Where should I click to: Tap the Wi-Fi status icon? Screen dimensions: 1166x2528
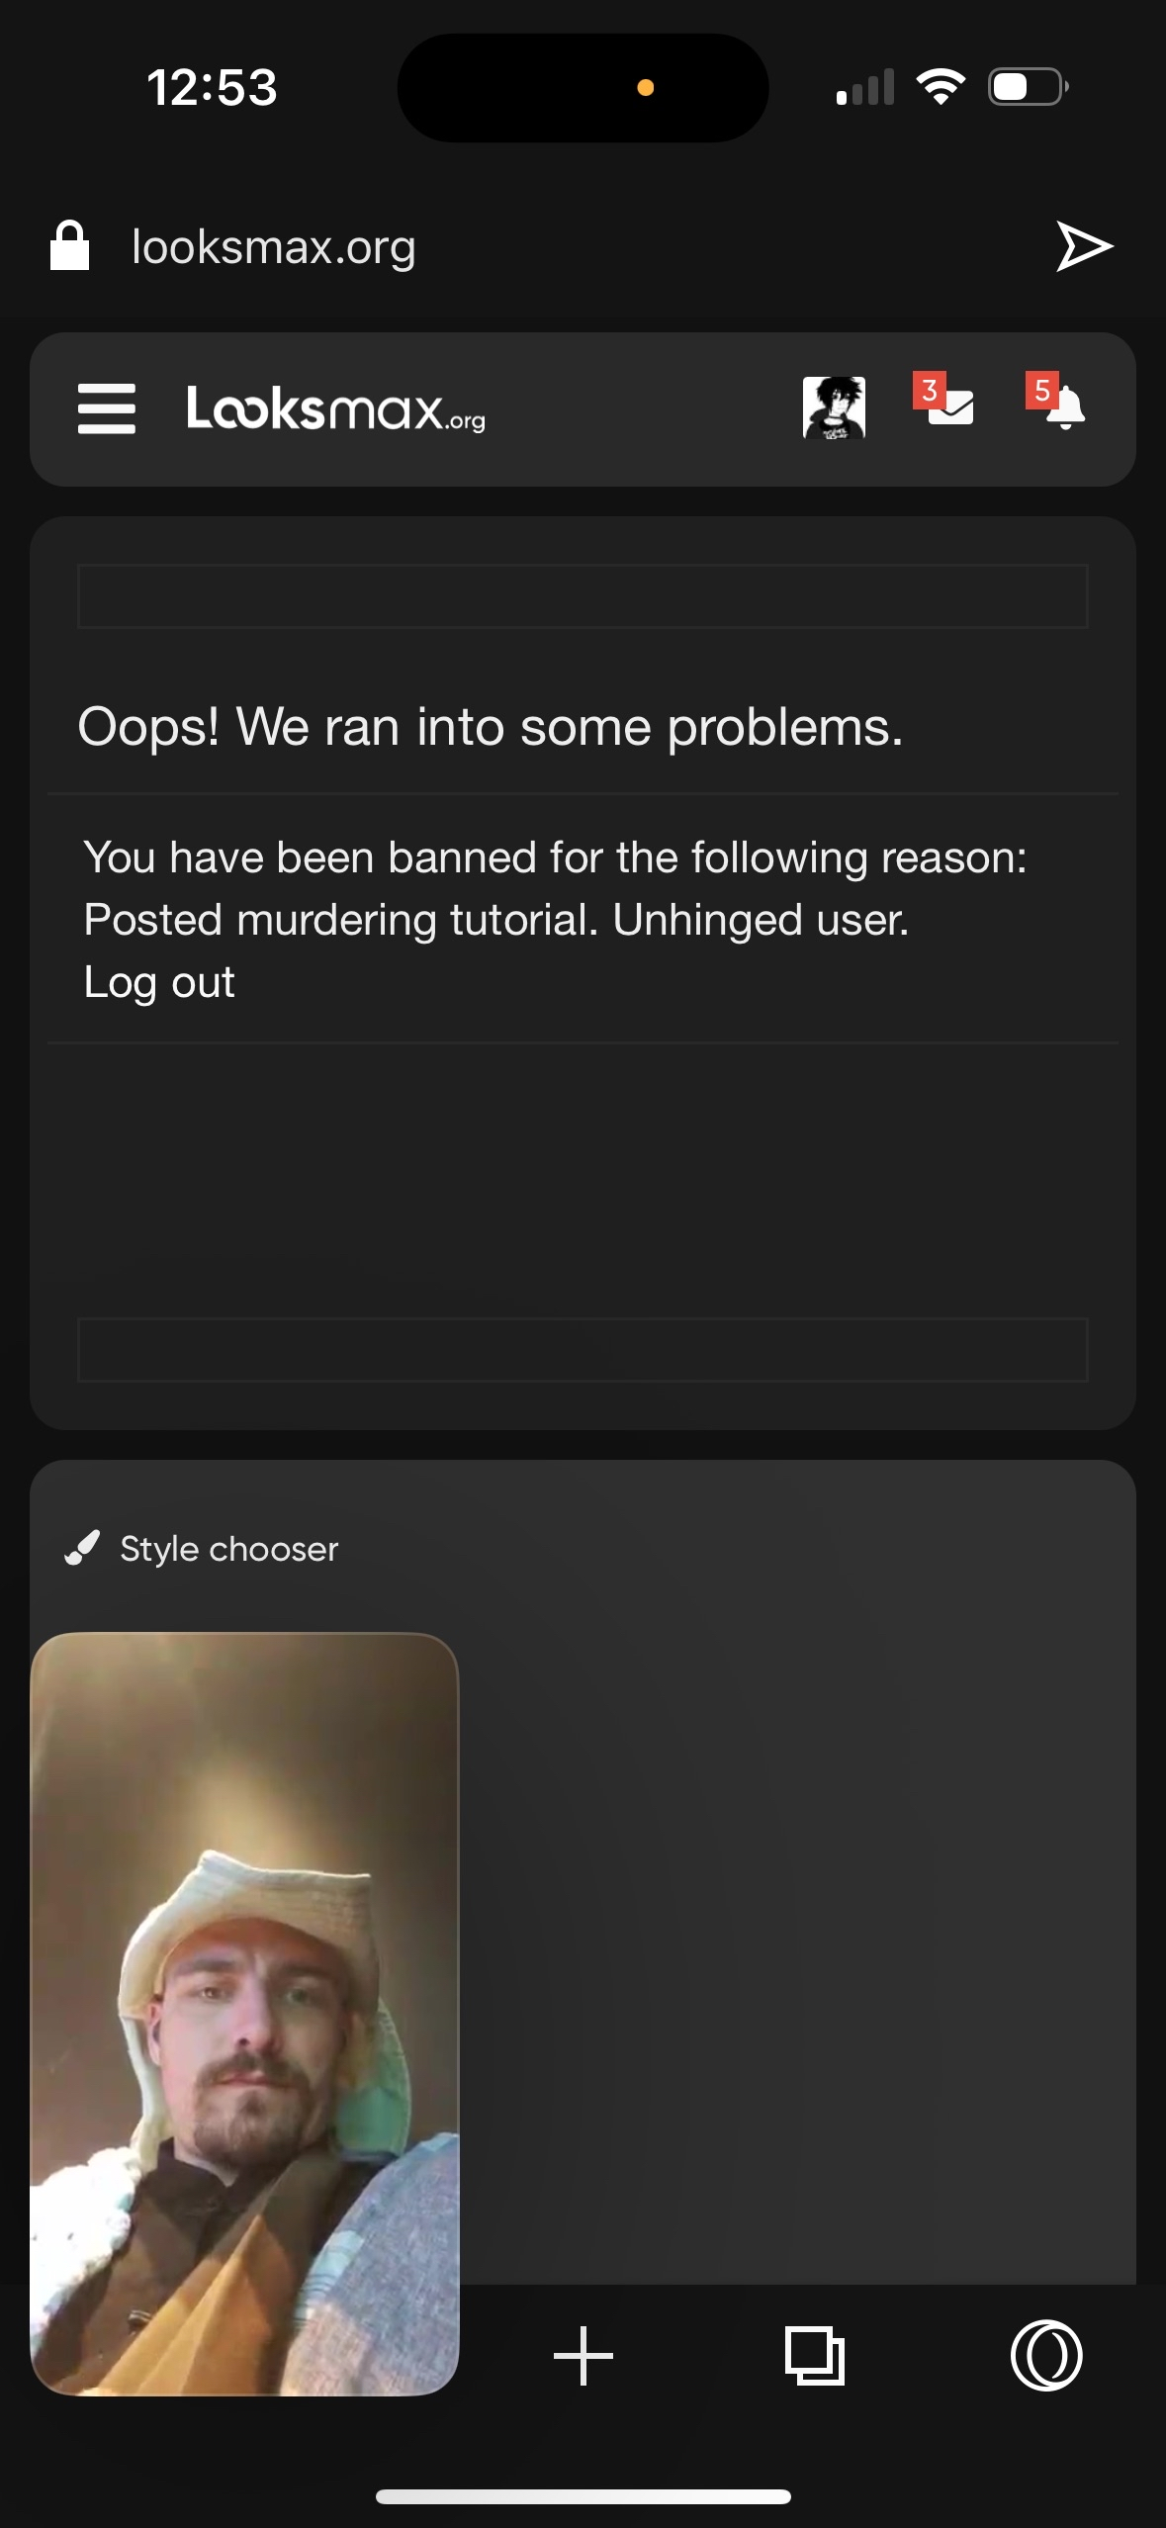tap(942, 87)
